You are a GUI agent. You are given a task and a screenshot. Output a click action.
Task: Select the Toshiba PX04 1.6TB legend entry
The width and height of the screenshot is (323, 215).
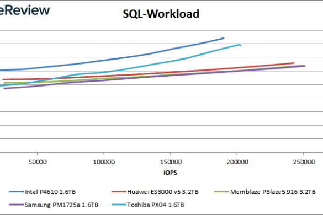tap(148, 205)
